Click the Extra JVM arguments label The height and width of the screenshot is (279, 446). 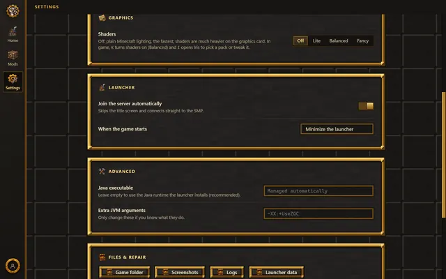point(122,211)
